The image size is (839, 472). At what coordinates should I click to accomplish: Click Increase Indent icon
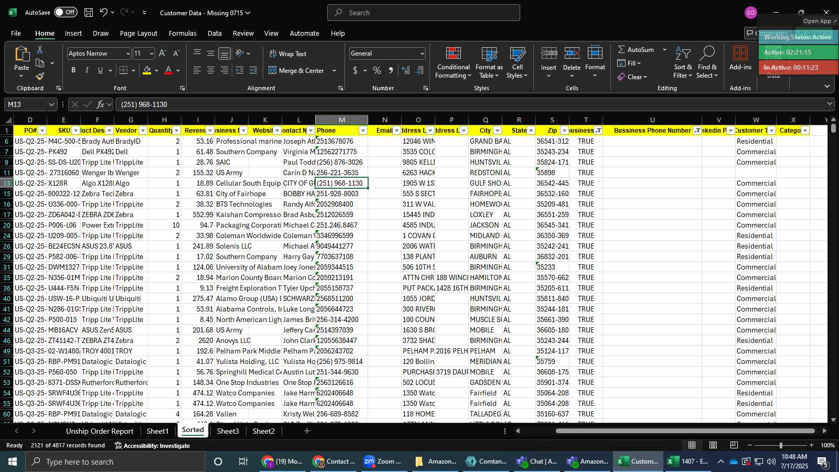point(253,70)
